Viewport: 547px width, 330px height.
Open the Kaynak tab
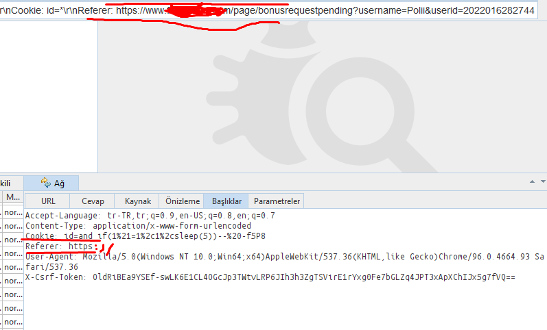(137, 201)
